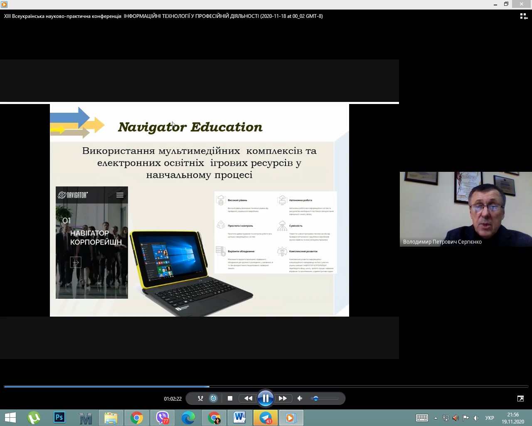
Task: Restore down the Media Player window
Action: pos(506,4)
